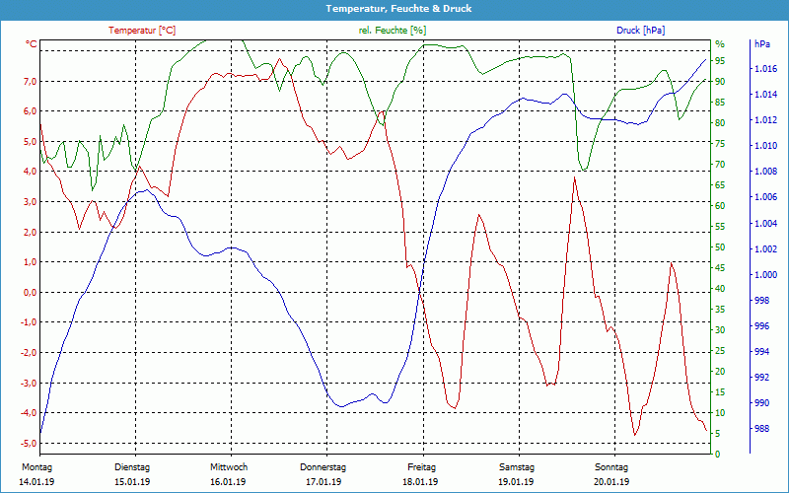Click the Dienstag 15.01.19 date label
789x493 pixels.
coord(132,474)
